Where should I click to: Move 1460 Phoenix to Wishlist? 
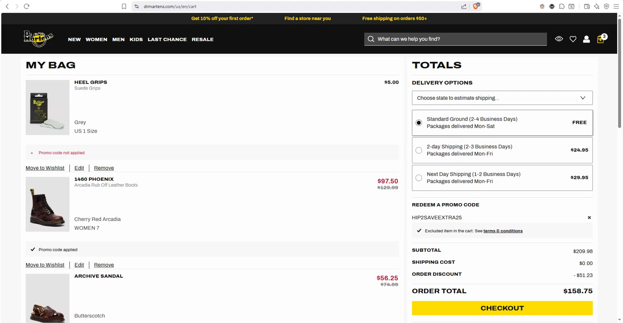coord(45,265)
